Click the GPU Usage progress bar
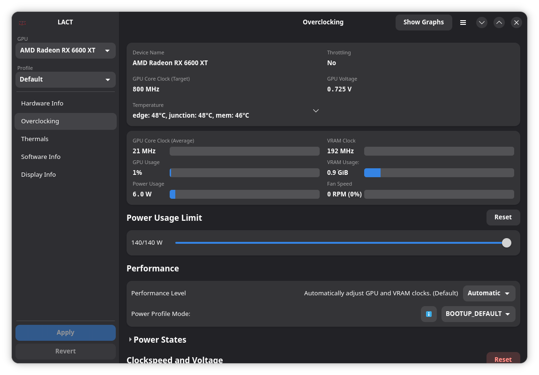The image size is (539, 375). tap(244, 172)
